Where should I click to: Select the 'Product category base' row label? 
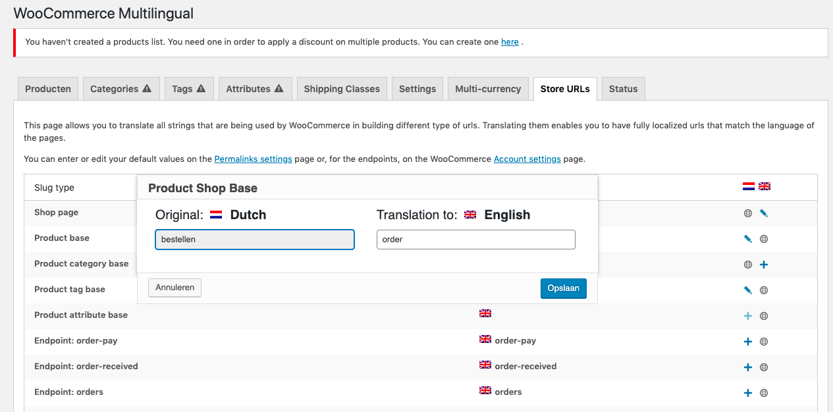(x=82, y=264)
